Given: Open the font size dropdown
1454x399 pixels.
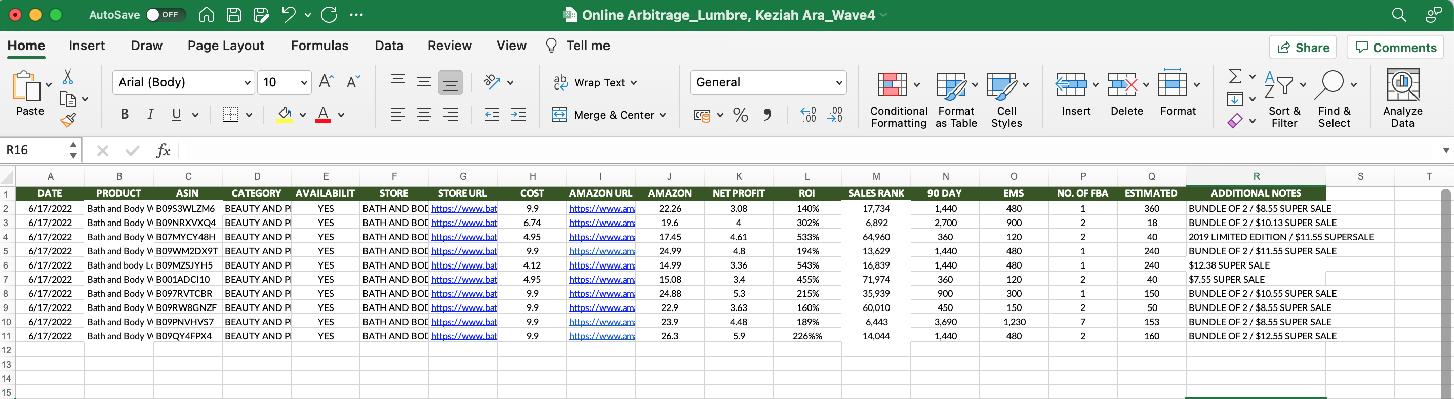Looking at the screenshot, I should tap(304, 83).
